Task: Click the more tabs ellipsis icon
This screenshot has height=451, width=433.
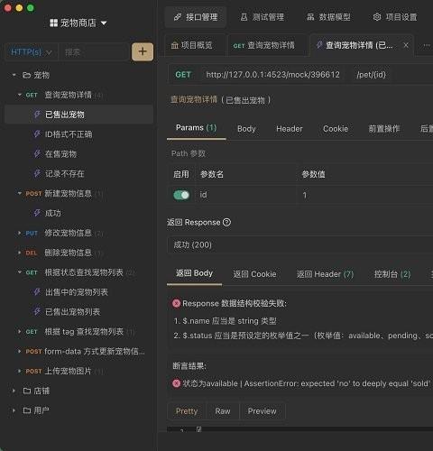Action: tap(426, 45)
